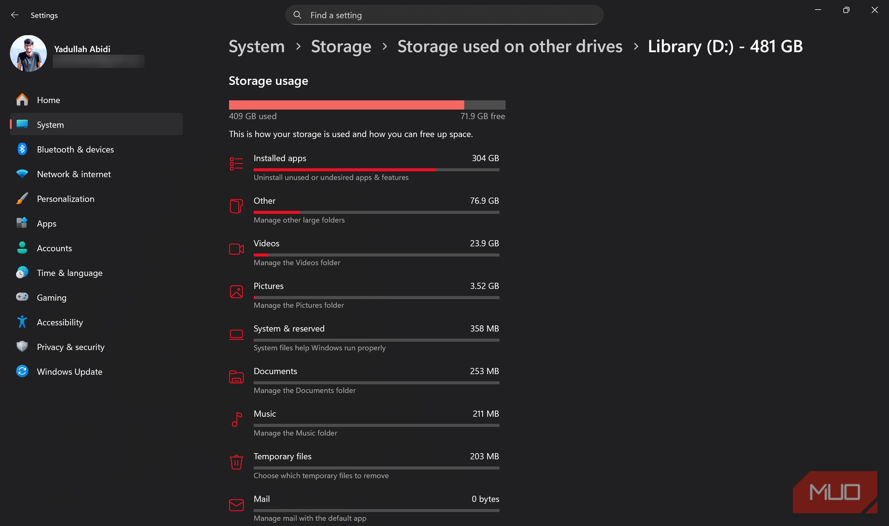Open Time & language settings
The width and height of the screenshot is (889, 526).
click(x=96, y=273)
